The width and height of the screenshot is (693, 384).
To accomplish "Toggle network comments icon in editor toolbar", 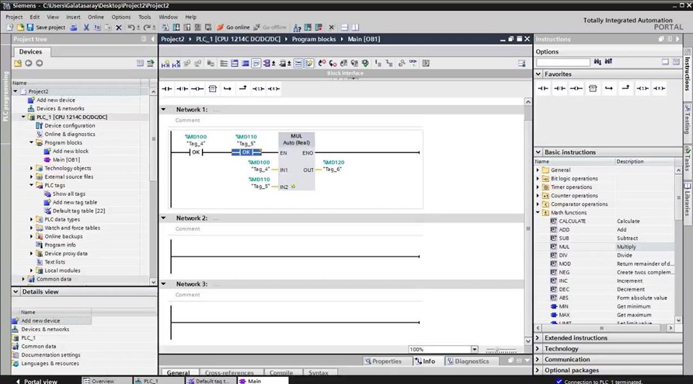I will (298, 63).
